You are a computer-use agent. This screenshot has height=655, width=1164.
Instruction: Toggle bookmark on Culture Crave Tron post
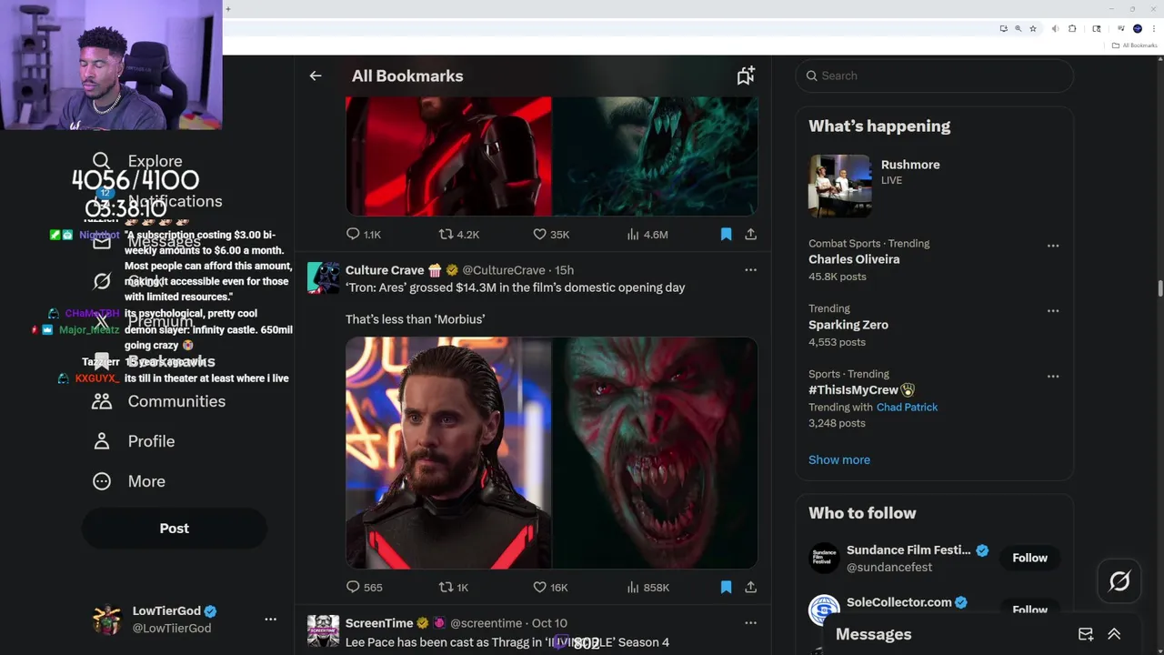click(726, 588)
